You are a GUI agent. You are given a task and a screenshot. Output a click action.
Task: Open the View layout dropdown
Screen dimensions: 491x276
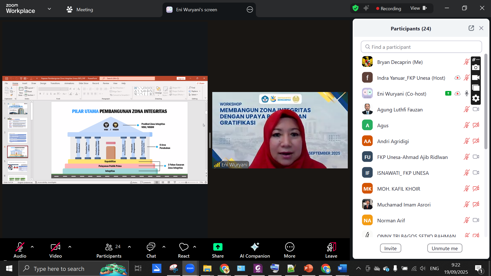(419, 8)
